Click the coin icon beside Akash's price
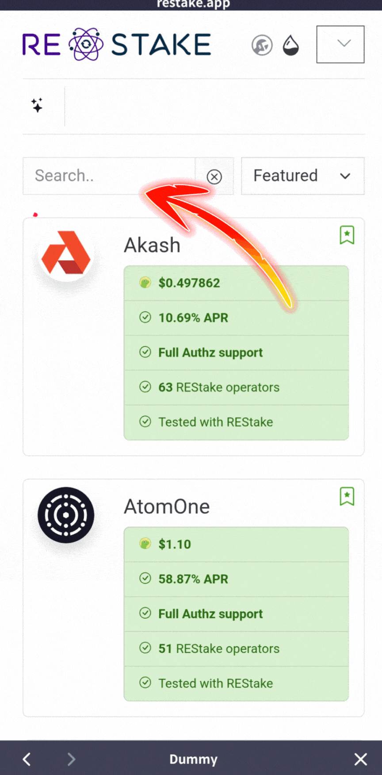 click(x=145, y=282)
